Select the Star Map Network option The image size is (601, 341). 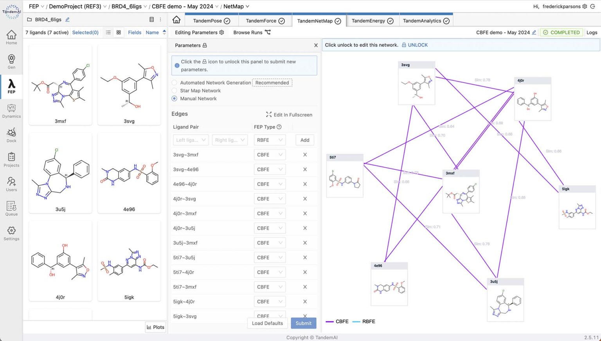point(174,90)
